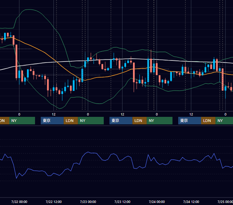Click the NY block following July 24 LDN
The height and width of the screenshot is (205, 233).
[x=224, y=121]
